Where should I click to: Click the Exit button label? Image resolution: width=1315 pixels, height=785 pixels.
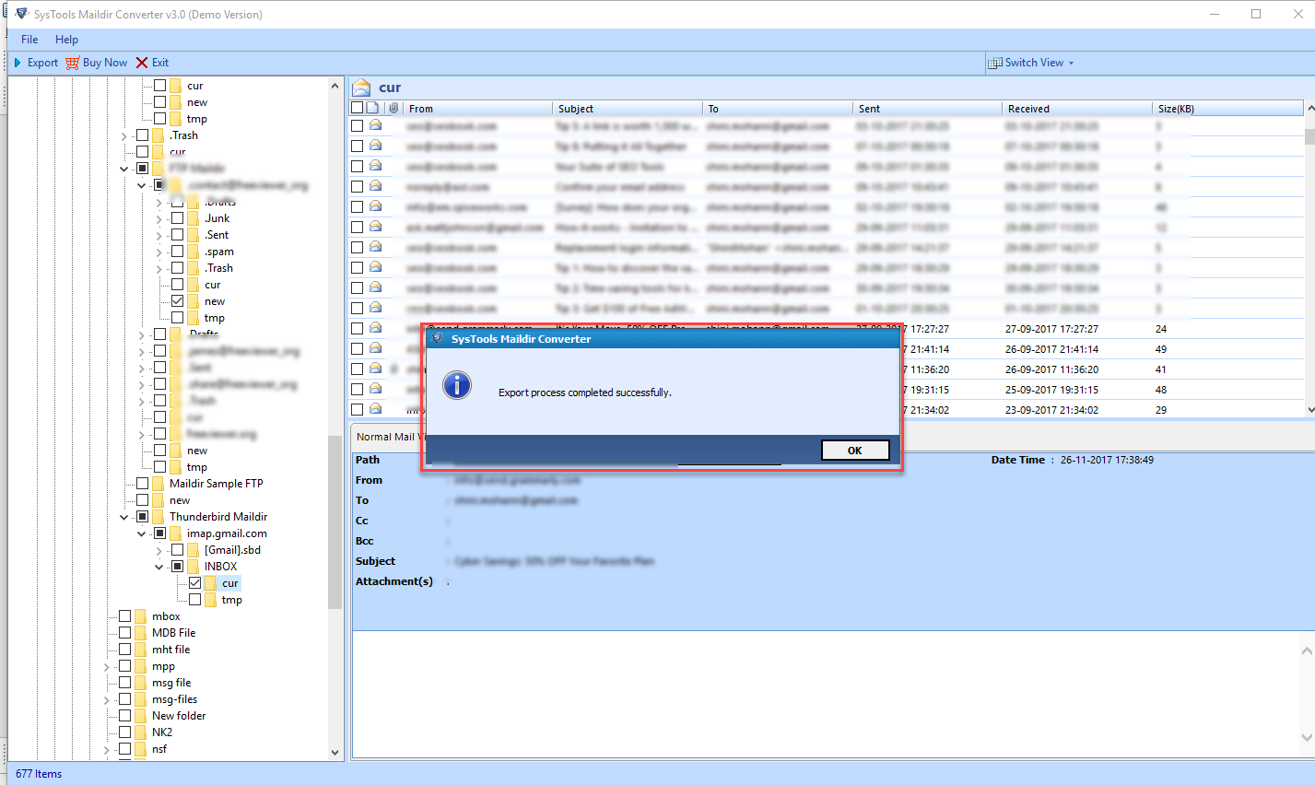160,63
